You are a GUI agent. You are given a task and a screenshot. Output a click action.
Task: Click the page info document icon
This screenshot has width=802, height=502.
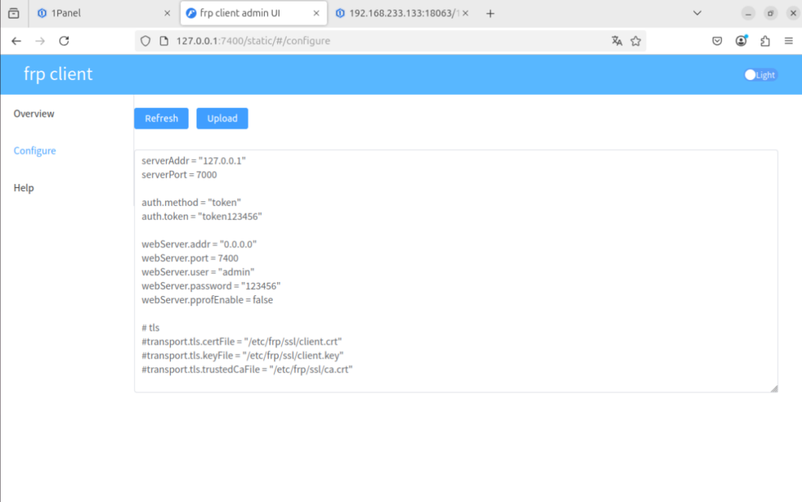164,41
